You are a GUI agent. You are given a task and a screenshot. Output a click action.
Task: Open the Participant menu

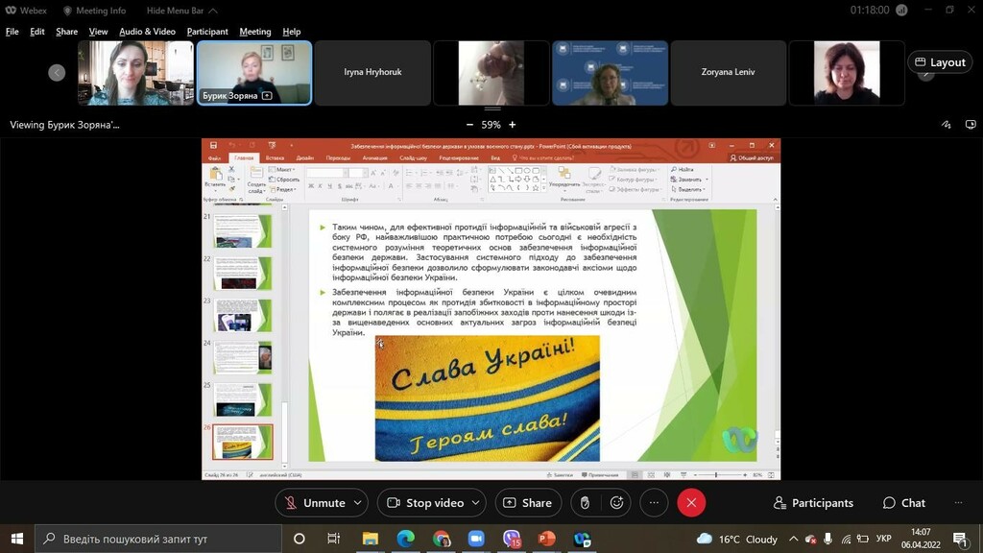207,32
